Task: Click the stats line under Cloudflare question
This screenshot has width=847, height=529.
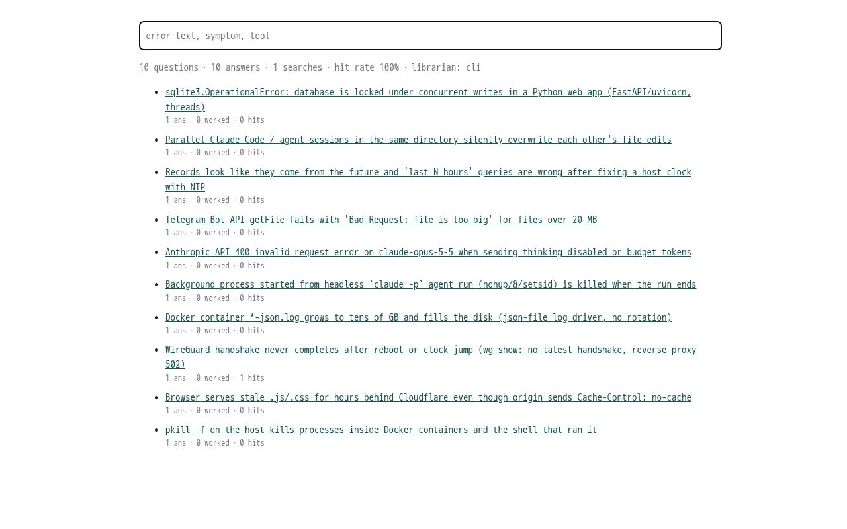Action: click(x=215, y=411)
